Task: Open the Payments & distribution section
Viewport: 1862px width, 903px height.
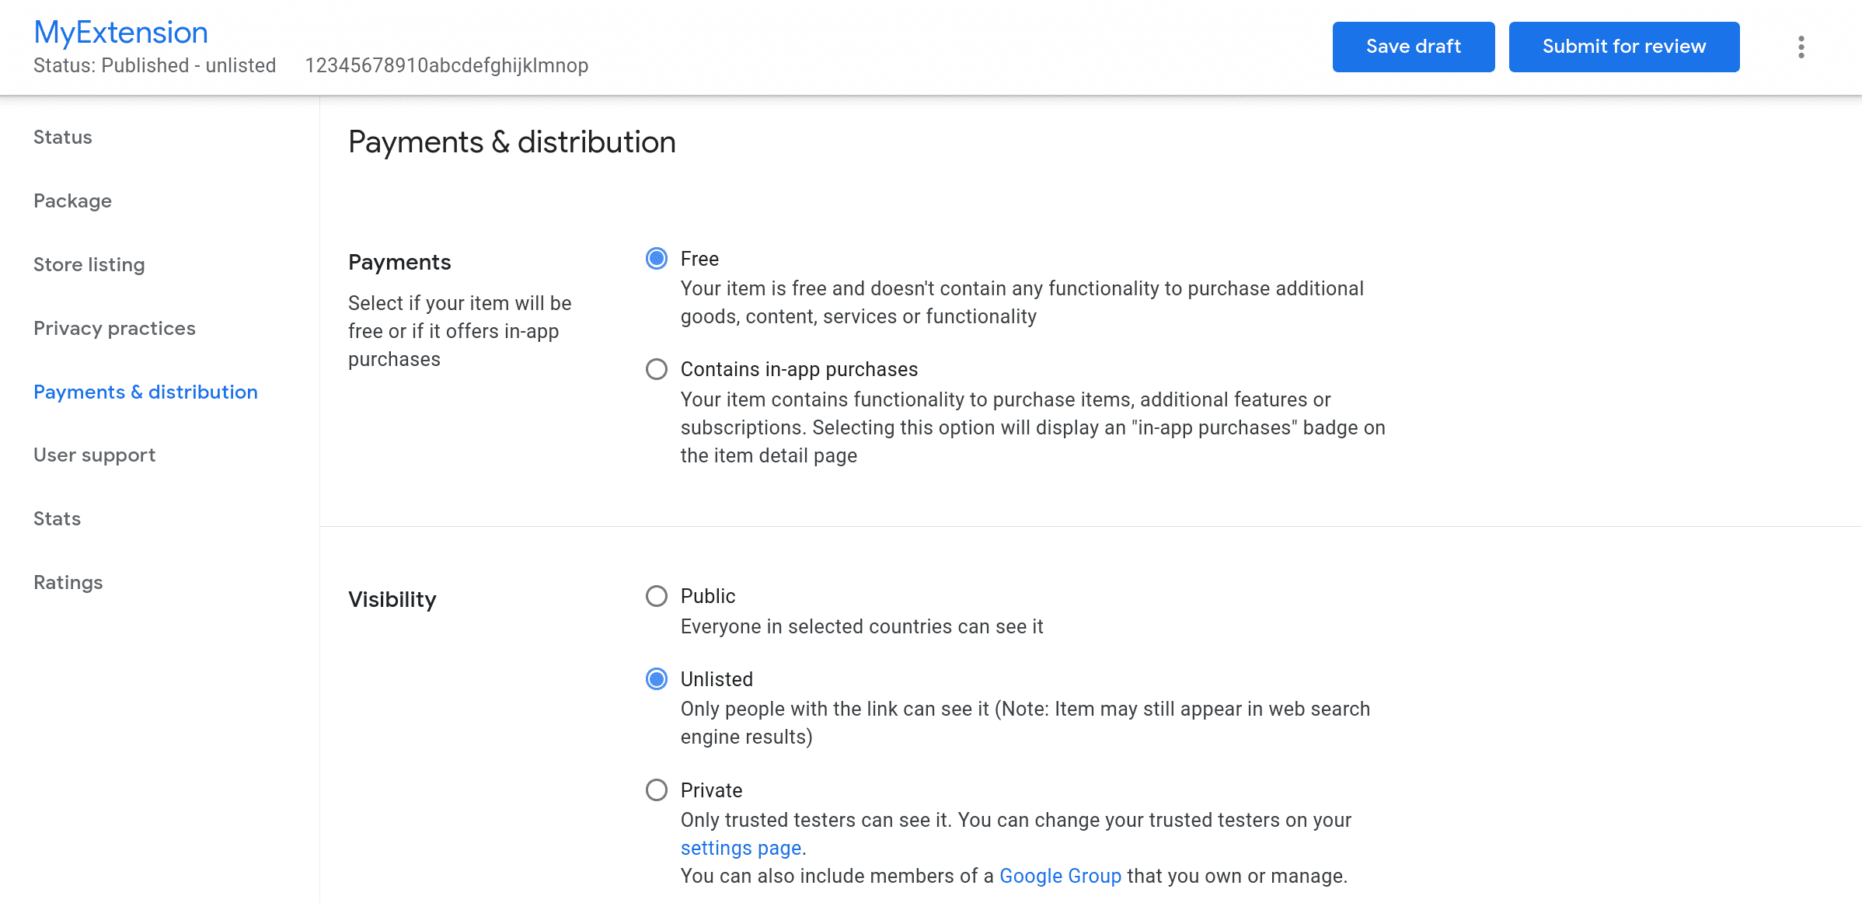Action: point(145,391)
